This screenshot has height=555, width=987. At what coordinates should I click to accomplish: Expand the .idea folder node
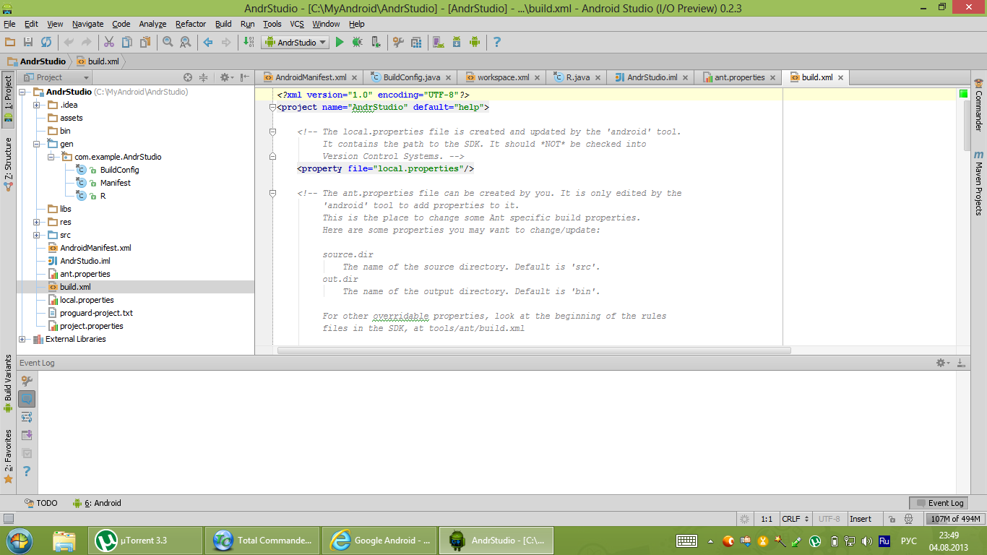[36, 105]
